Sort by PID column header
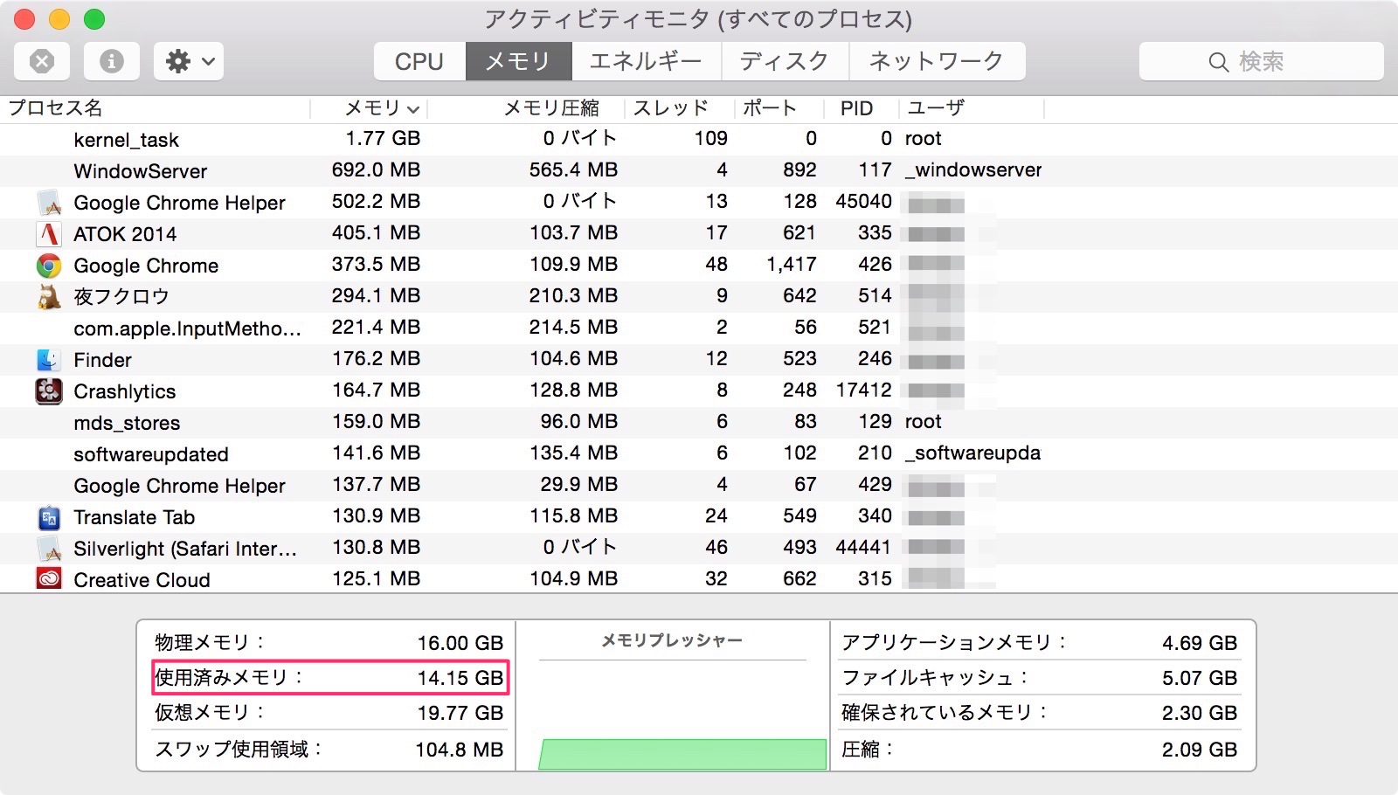Viewport: 1398px width, 795px height. [857, 108]
